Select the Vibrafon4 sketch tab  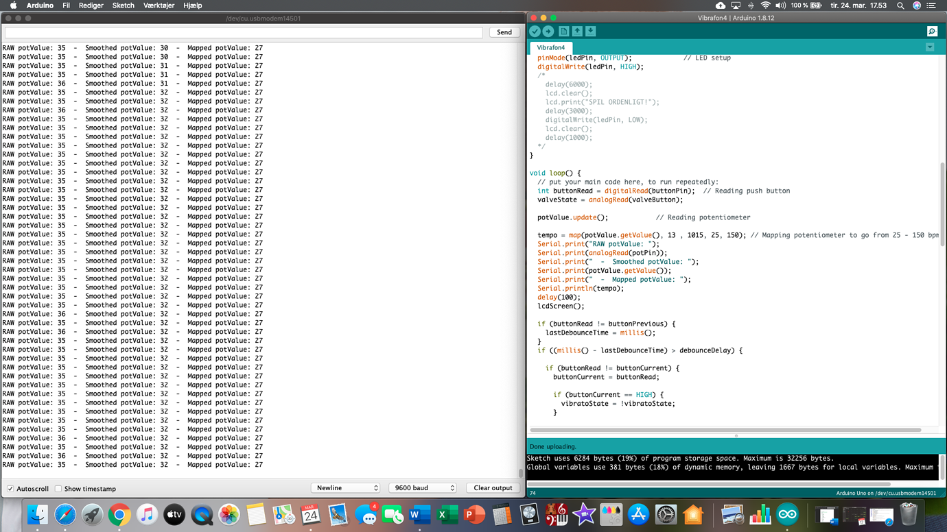(x=550, y=48)
